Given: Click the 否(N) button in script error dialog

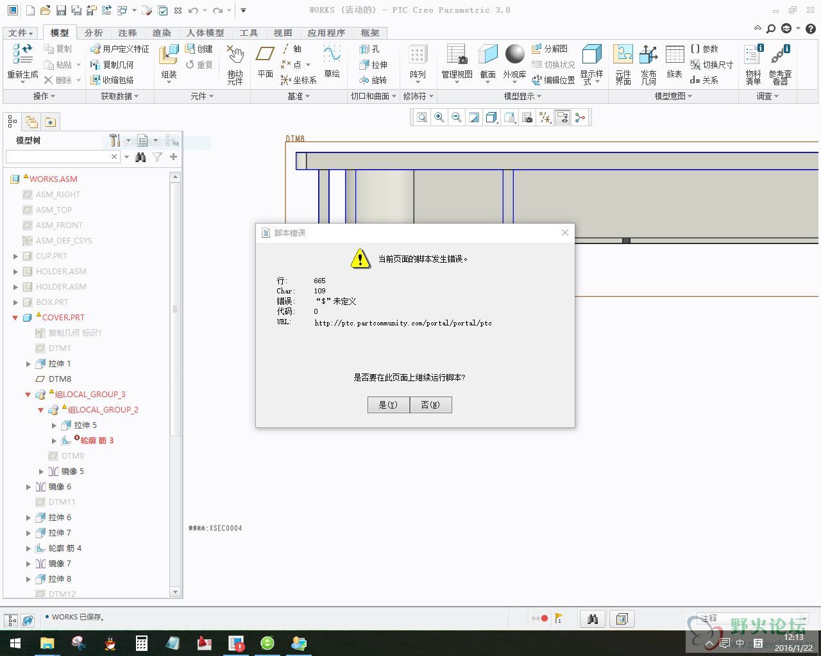Looking at the screenshot, I should pyautogui.click(x=431, y=405).
